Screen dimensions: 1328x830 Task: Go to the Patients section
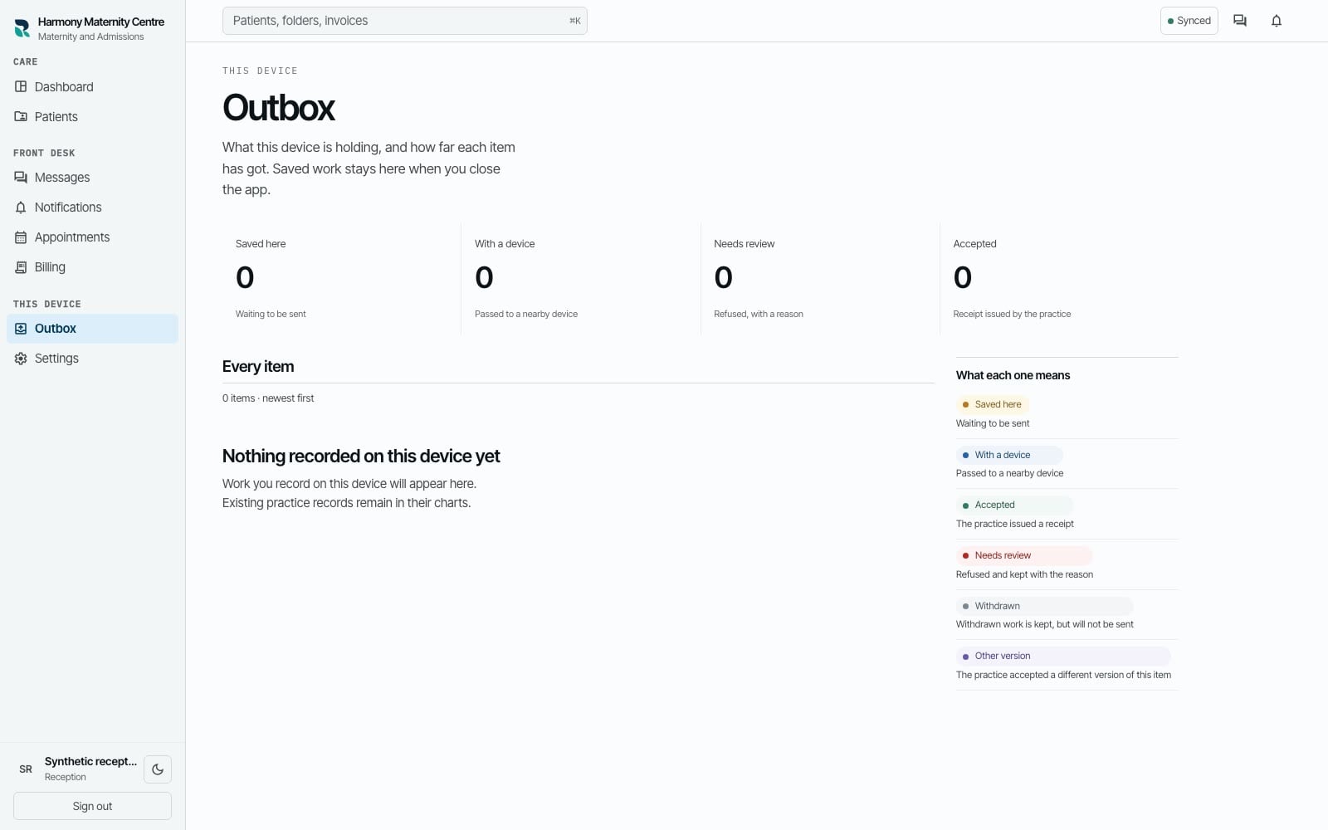(92, 117)
